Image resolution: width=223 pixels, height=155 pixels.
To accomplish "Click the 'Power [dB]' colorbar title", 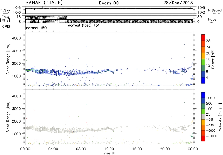I will point(213,59).
